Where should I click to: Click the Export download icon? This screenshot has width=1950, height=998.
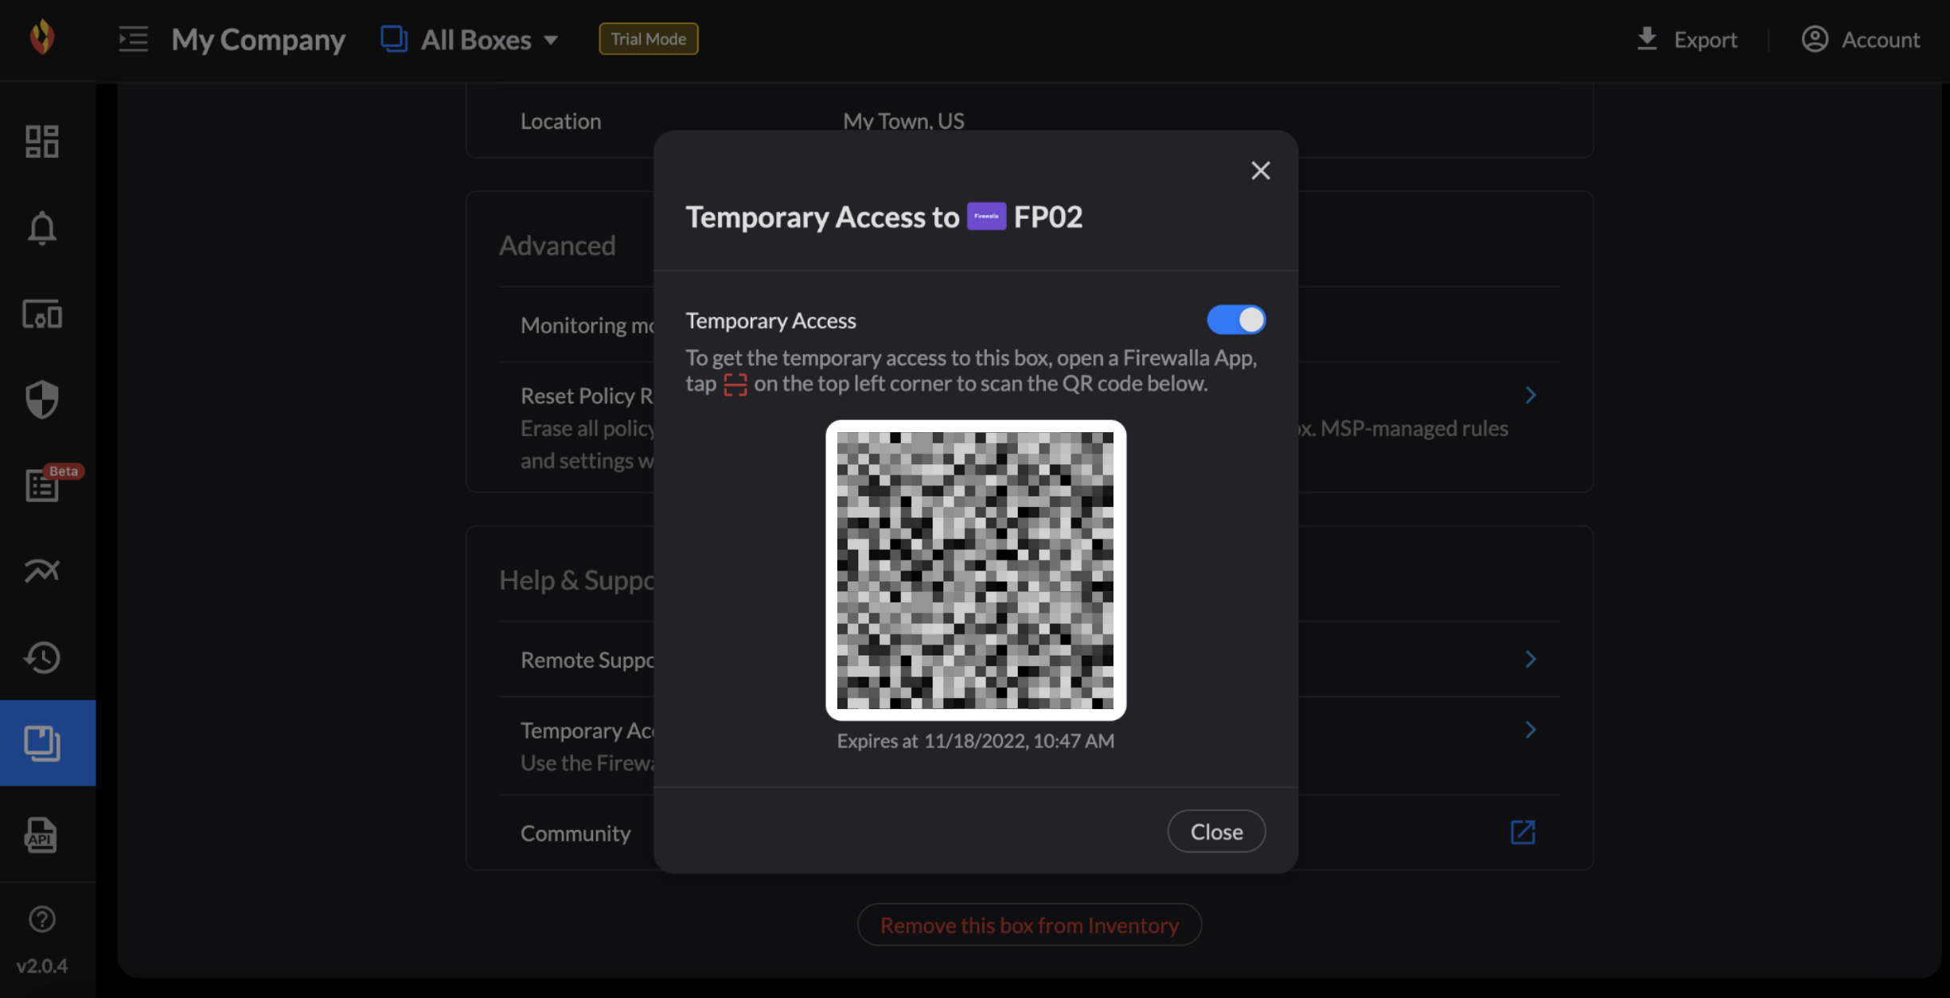click(x=1647, y=38)
